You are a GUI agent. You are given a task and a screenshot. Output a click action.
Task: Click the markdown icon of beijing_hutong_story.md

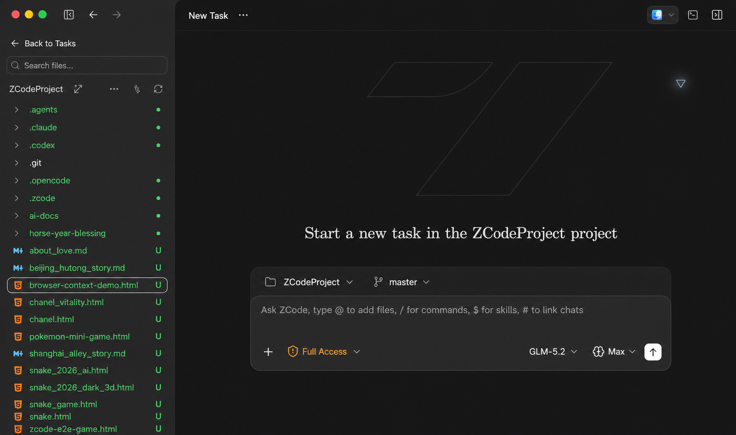[x=18, y=268]
